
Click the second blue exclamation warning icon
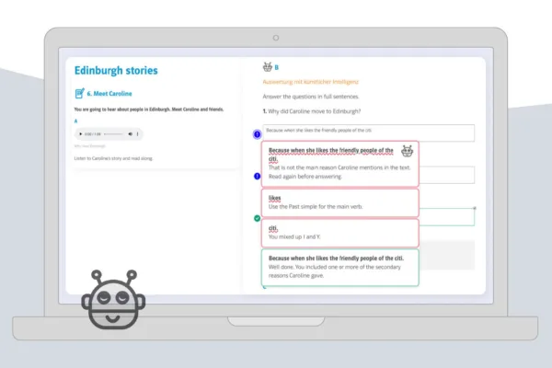[x=257, y=174]
